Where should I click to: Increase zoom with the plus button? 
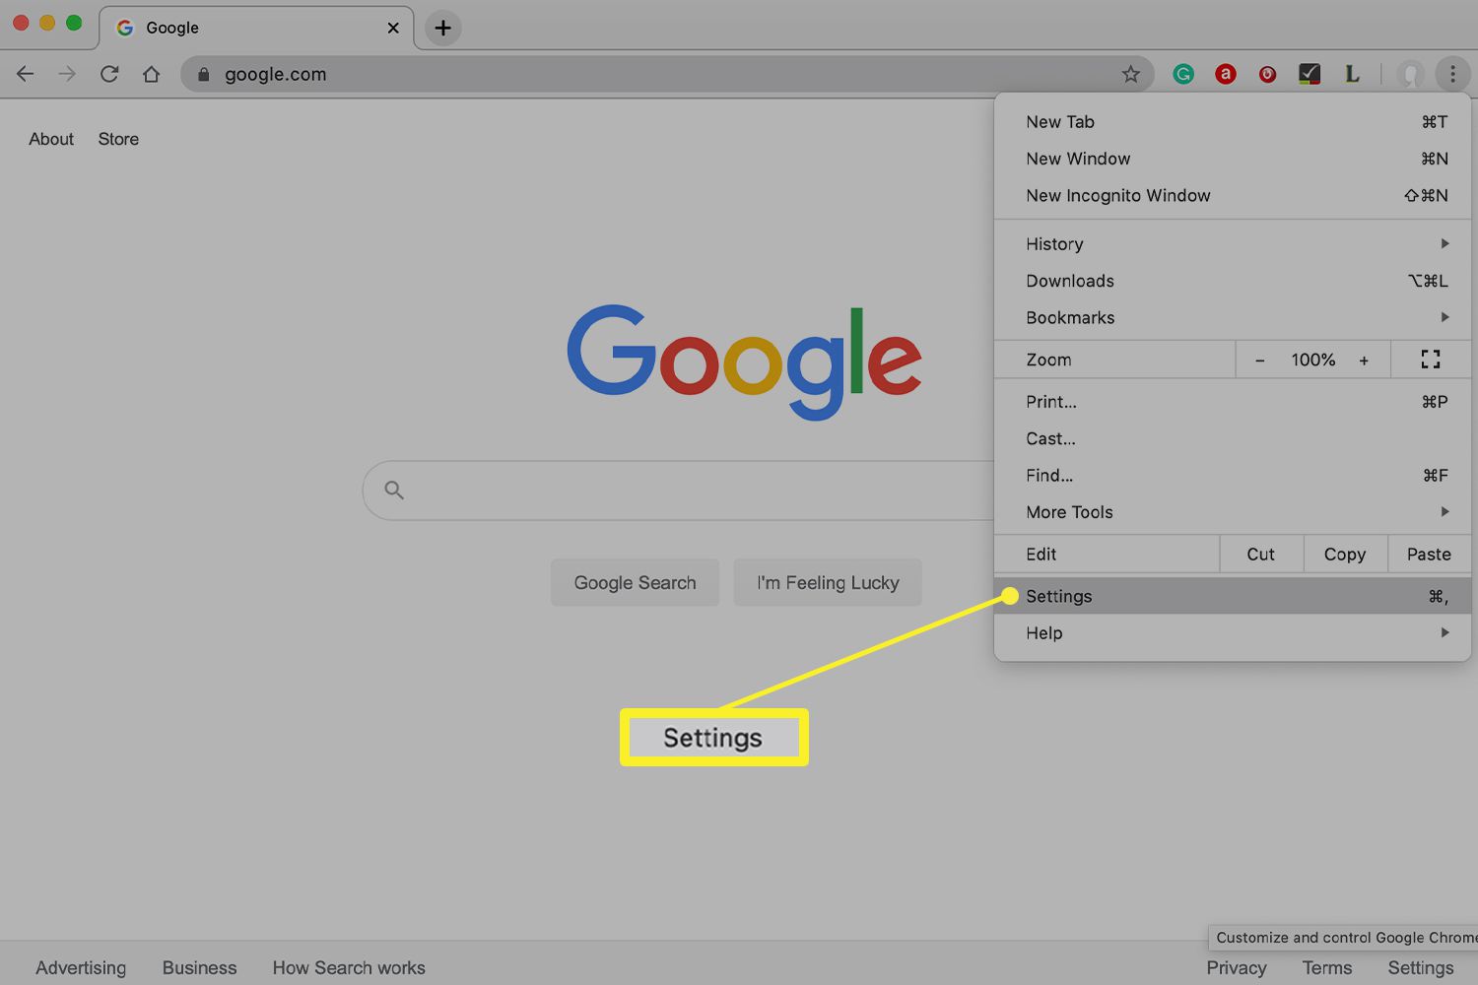tap(1364, 361)
